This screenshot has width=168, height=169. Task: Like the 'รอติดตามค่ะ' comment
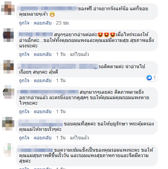pos(24,81)
